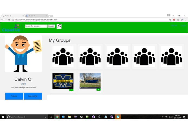Click the 'Type here to search' taskbar box
Image resolution: width=188 pixels, height=133 pixels.
[x=27, y=117]
